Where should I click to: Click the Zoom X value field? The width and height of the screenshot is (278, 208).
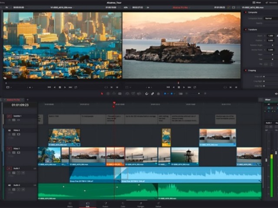pos(271,36)
